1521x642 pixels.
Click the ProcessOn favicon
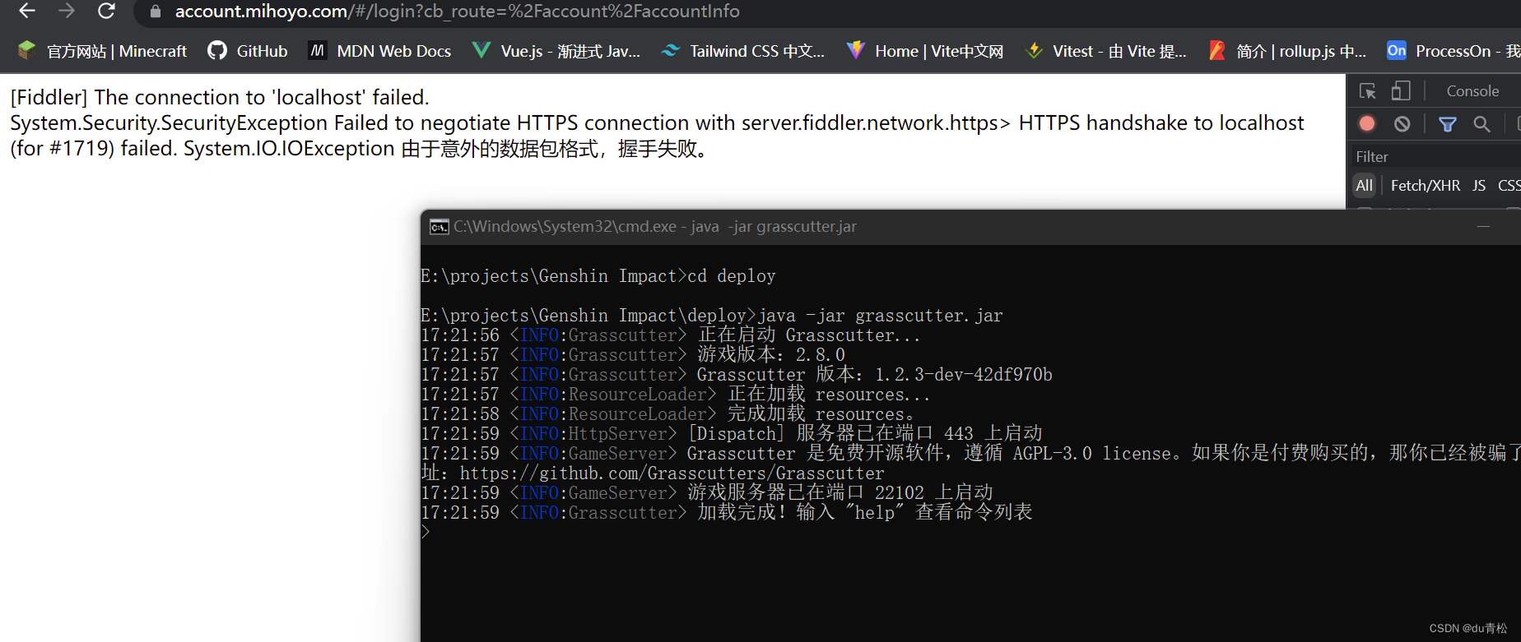[1397, 50]
